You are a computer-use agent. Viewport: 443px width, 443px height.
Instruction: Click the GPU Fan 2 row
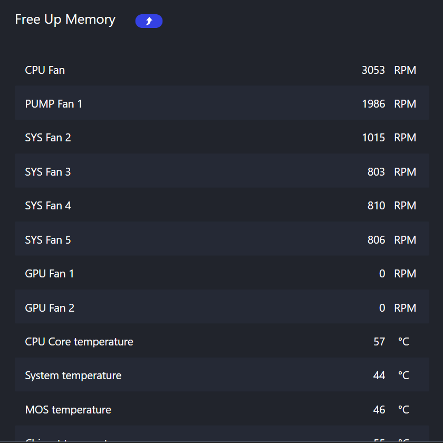tap(222, 306)
